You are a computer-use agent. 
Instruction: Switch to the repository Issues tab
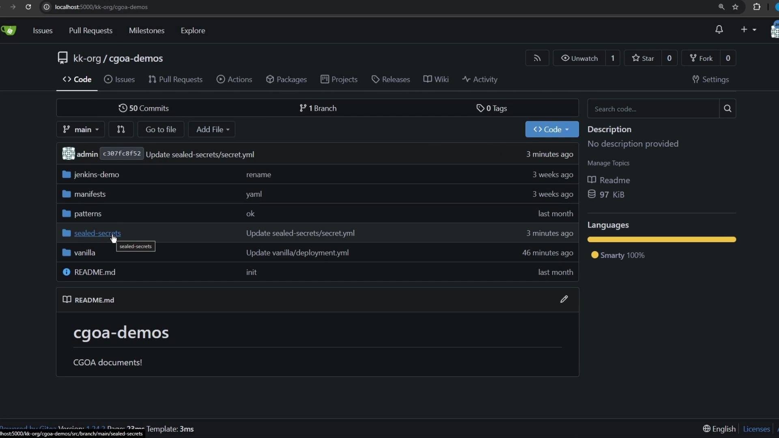(x=119, y=79)
